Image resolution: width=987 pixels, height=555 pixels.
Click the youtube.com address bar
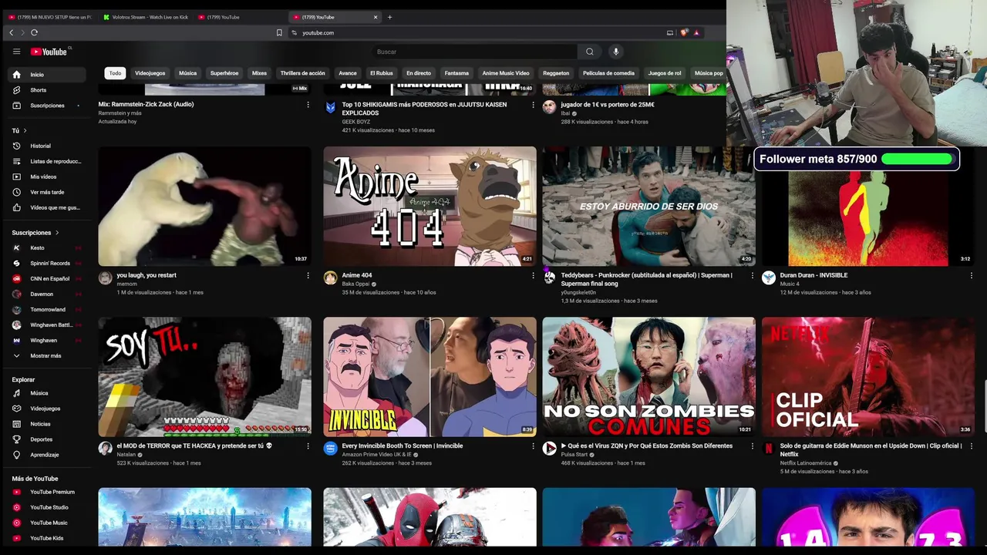click(478, 32)
